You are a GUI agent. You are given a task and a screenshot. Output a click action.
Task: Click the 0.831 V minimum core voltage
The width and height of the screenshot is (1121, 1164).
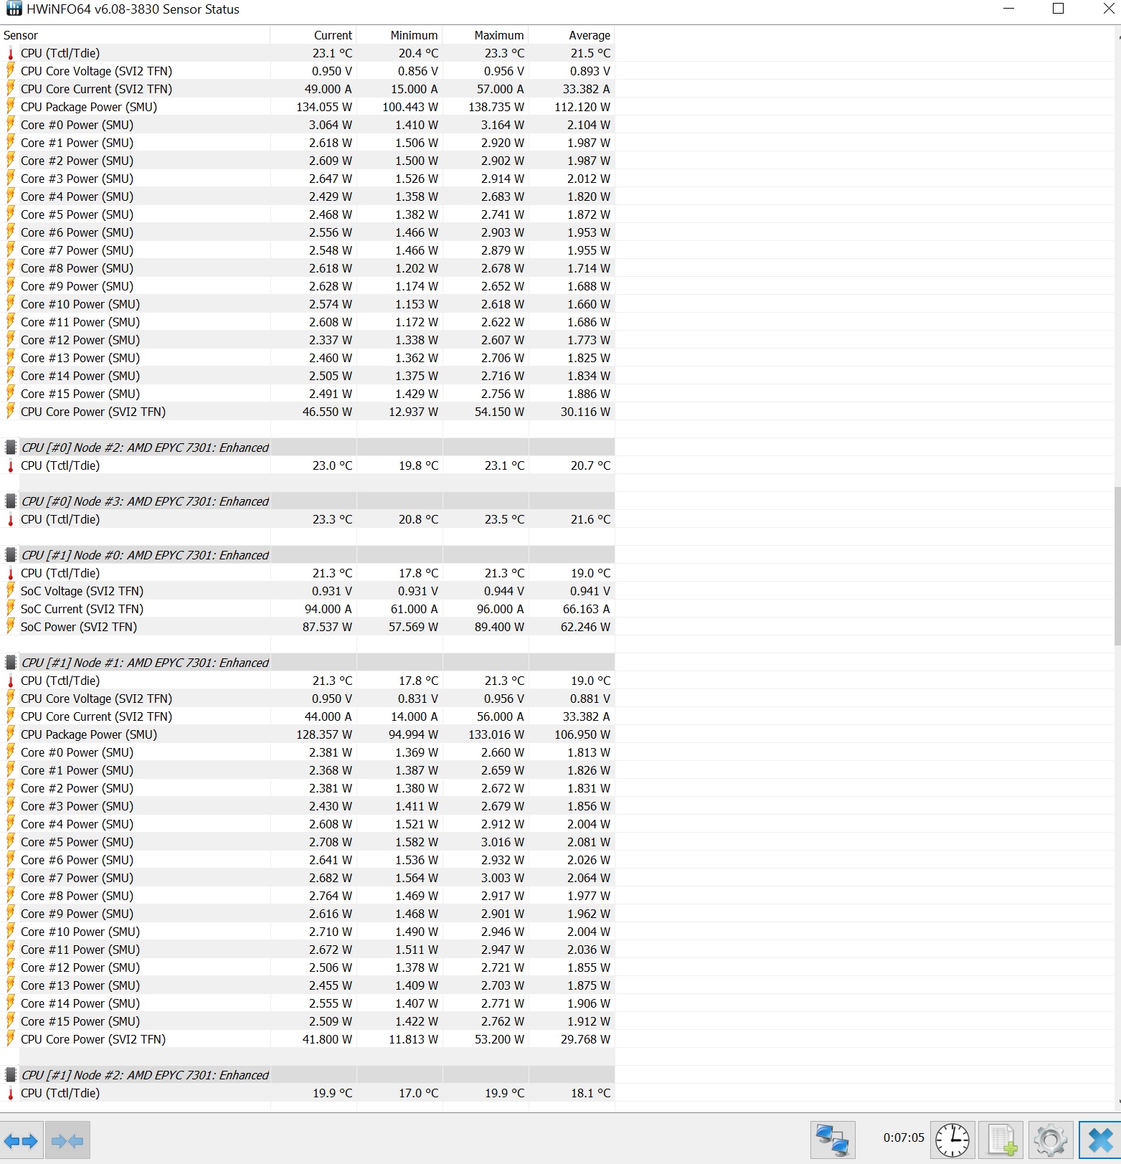coord(417,699)
